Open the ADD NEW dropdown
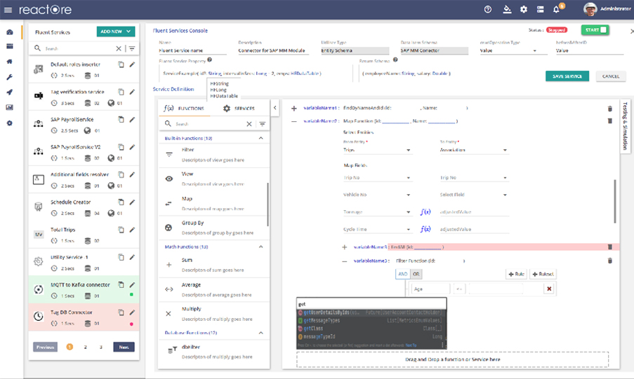Viewport: 634px width, 379px height. click(116, 32)
